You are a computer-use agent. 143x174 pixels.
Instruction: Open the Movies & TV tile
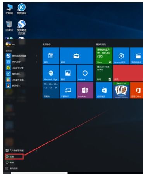tap(136, 56)
